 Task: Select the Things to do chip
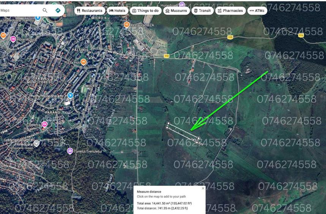pyautogui.click(x=145, y=11)
